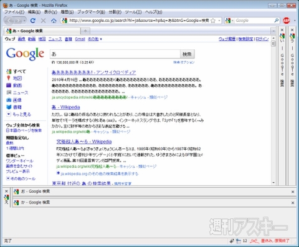The width and height of the screenshot is (299, 247).
Task: Click the Back navigation arrow
Action: pyautogui.click(x=9, y=21)
